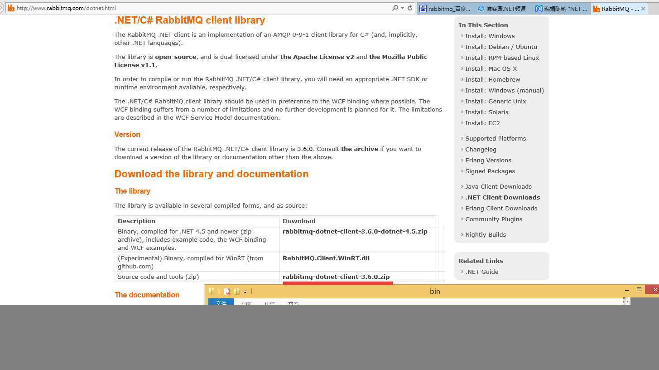Open Install: Generic Unix link

pyautogui.click(x=495, y=101)
